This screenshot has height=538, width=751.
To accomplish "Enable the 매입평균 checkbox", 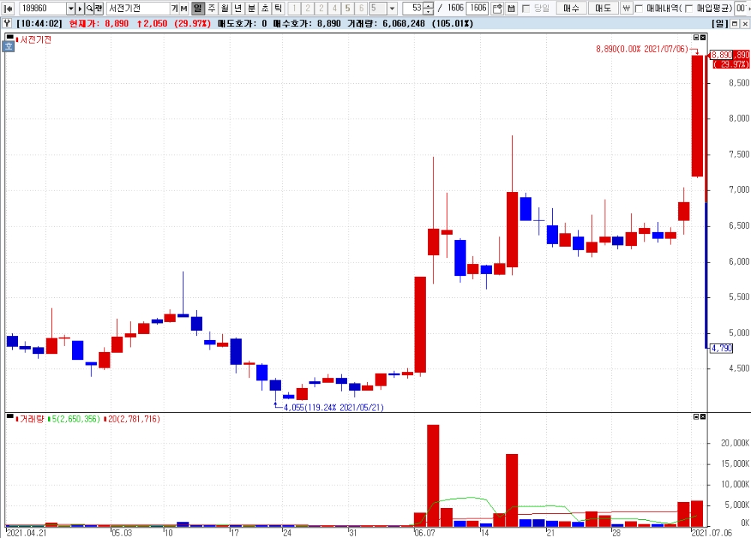I will [x=689, y=8].
